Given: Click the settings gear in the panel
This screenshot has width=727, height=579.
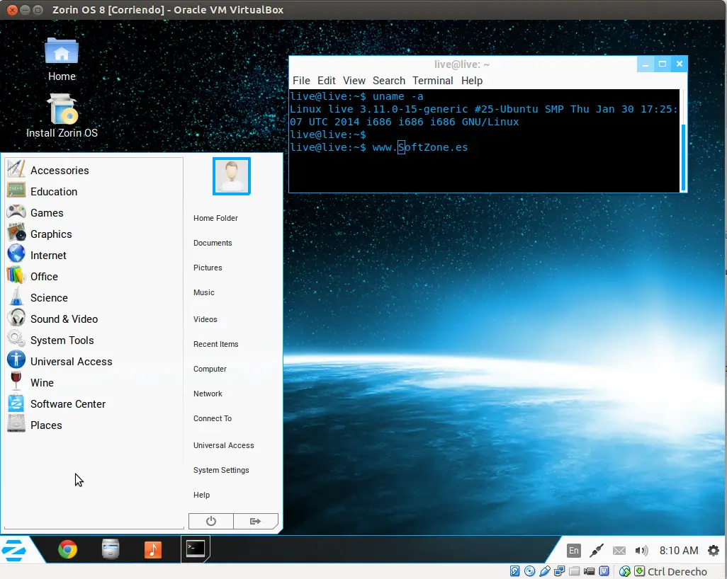Looking at the screenshot, I should tap(714, 550).
